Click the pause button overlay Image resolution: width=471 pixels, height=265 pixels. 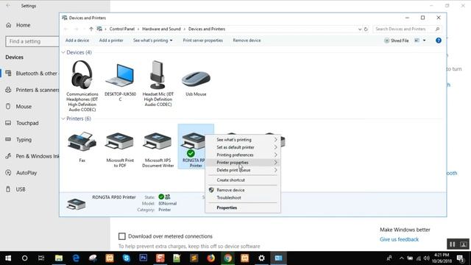tap(452, 244)
